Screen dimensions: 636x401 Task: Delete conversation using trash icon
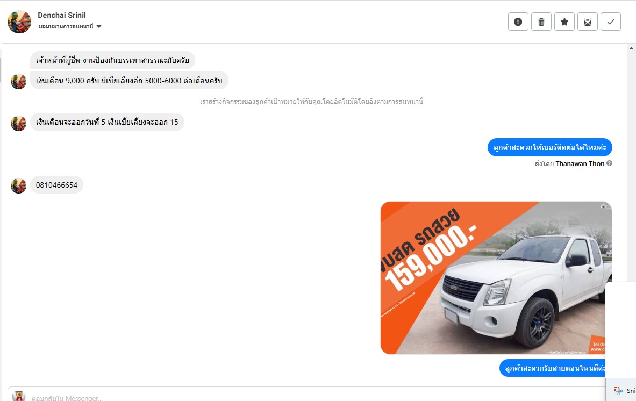coord(541,22)
